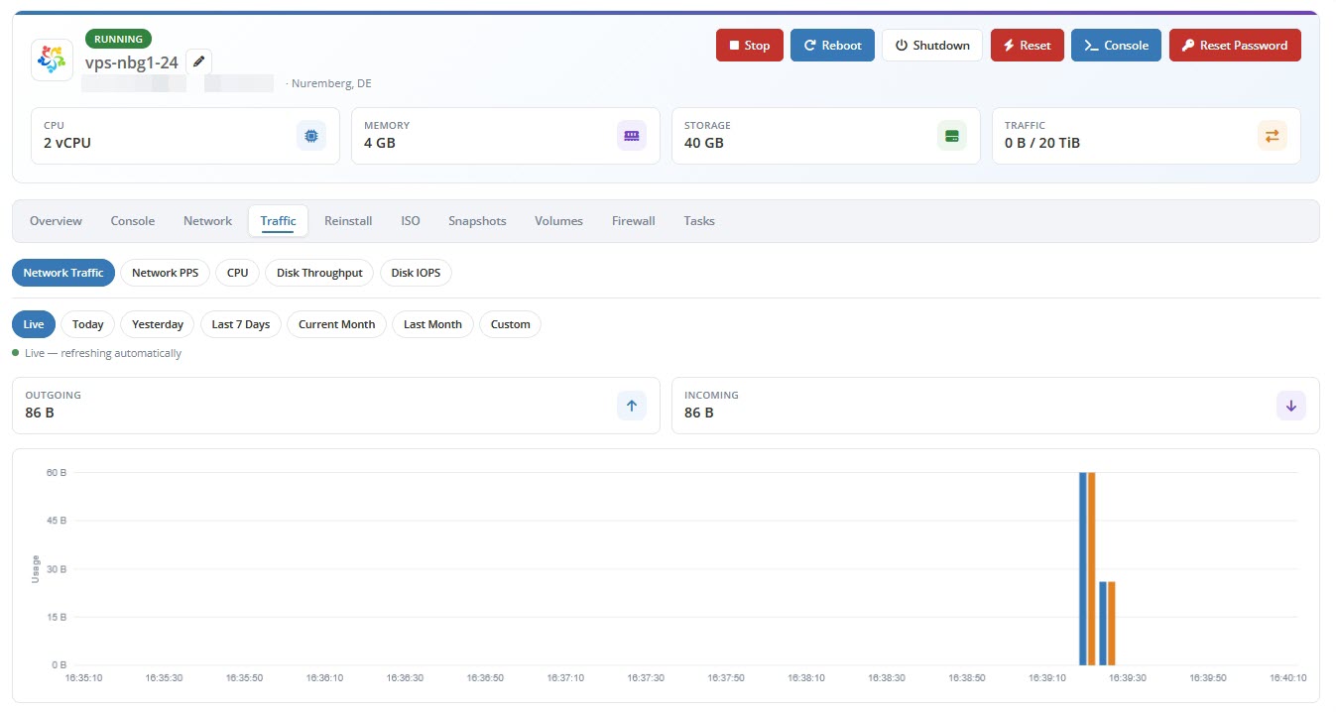Select the Traffic tab
This screenshot has width=1336, height=712.
pos(278,221)
